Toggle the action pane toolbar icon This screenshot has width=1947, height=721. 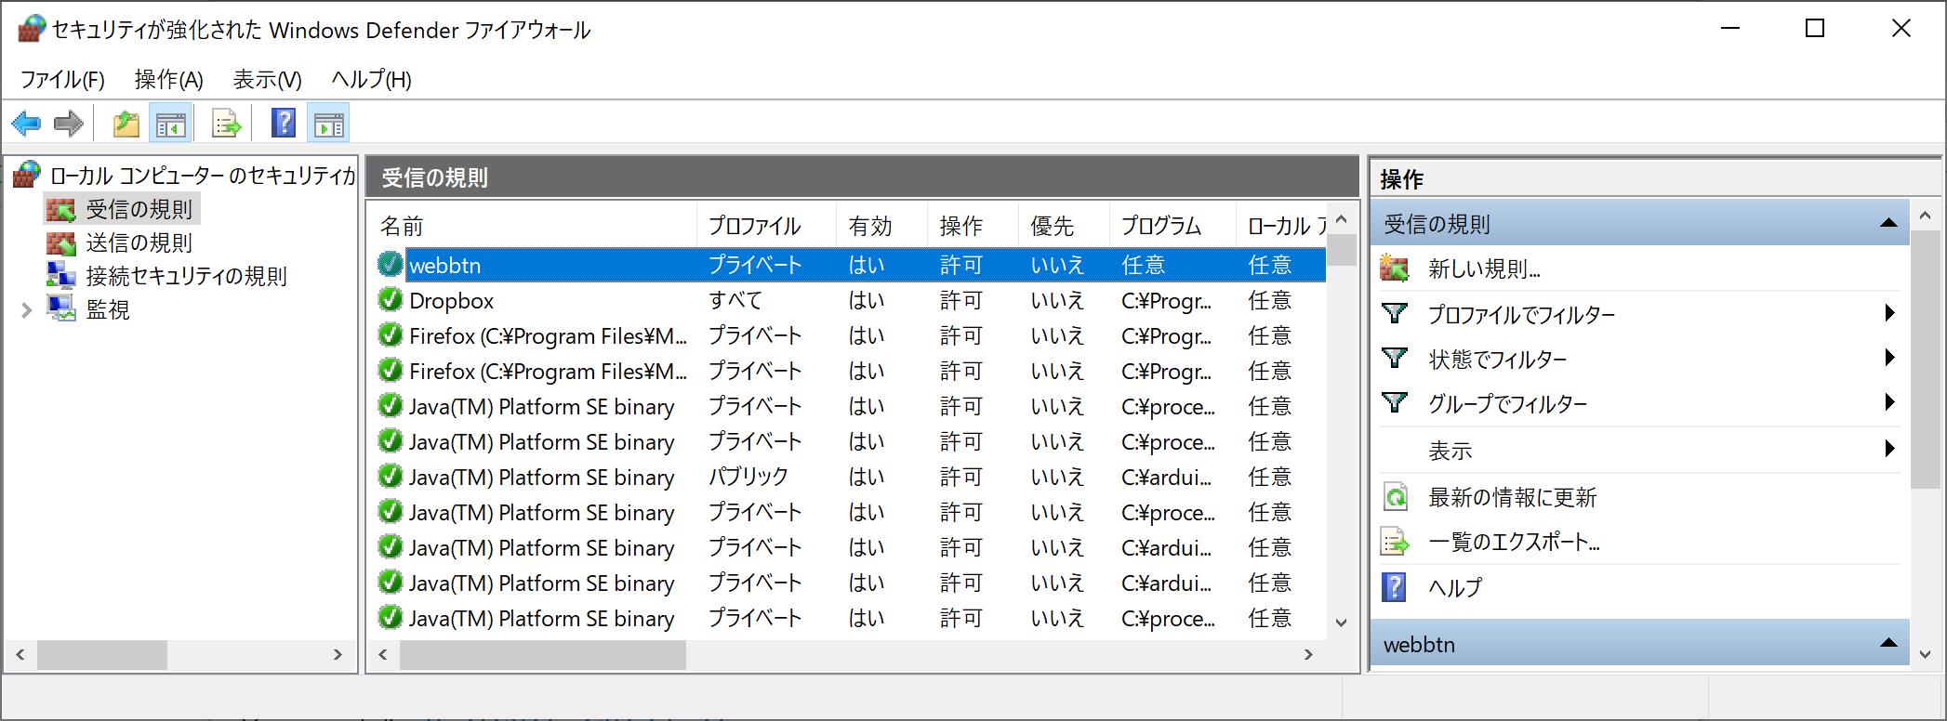tap(328, 124)
